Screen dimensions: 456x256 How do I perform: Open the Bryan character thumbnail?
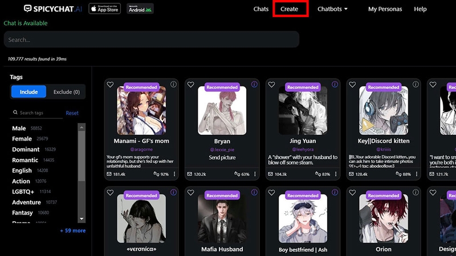(222, 110)
